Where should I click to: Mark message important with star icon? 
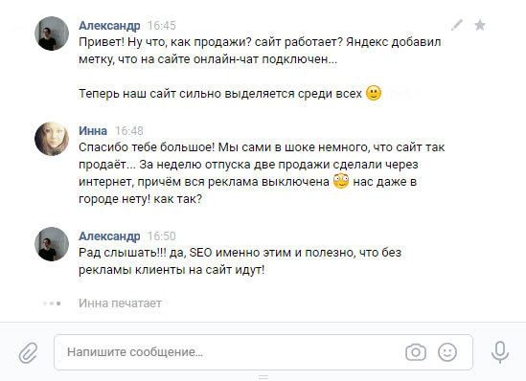pos(480,25)
